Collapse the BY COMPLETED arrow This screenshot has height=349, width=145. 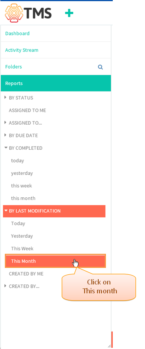[x=6, y=148]
